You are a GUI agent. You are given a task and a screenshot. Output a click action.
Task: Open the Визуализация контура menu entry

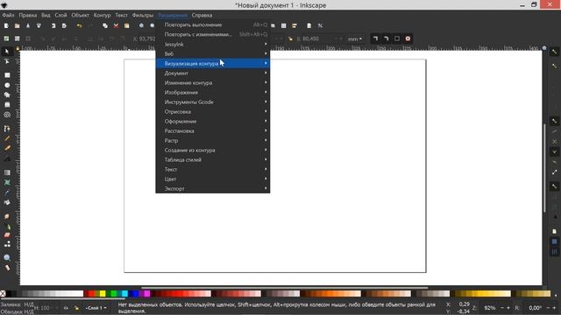pyautogui.click(x=212, y=64)
